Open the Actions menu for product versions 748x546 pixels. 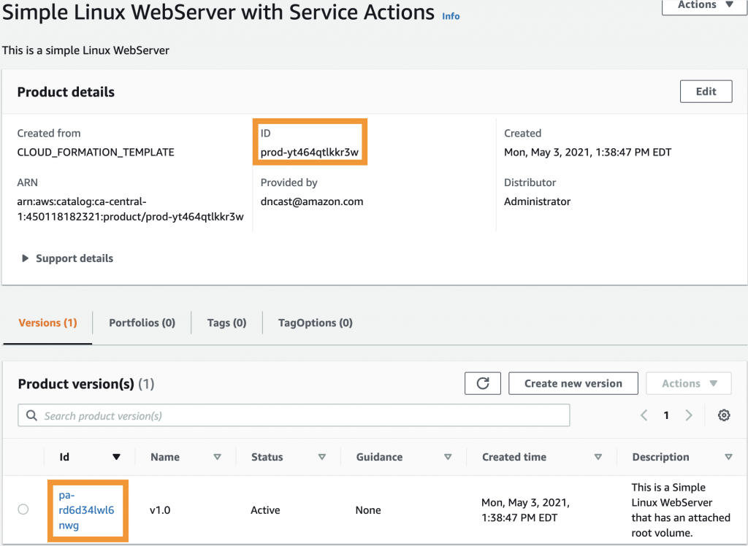point(687,383)
